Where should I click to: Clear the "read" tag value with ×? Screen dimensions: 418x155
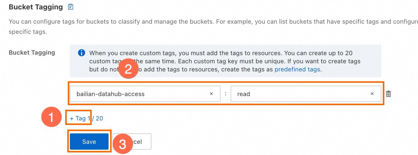coord(372,94)
